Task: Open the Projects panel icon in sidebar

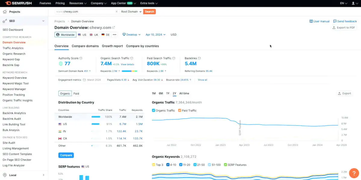Action: pos(5,11)
